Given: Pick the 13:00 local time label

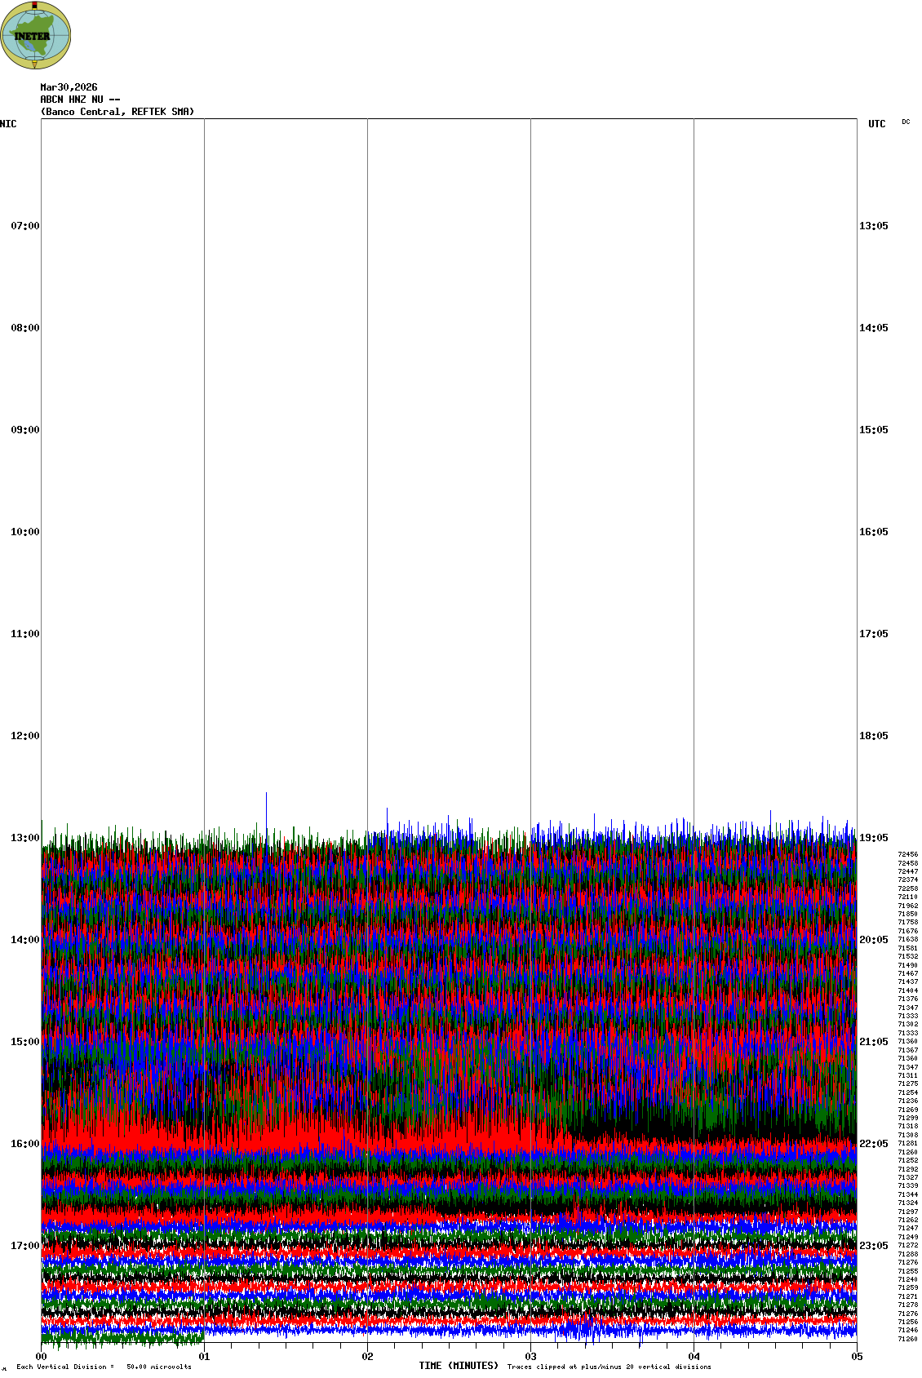Looking at the screenshot, I should [x=24, y=838].
